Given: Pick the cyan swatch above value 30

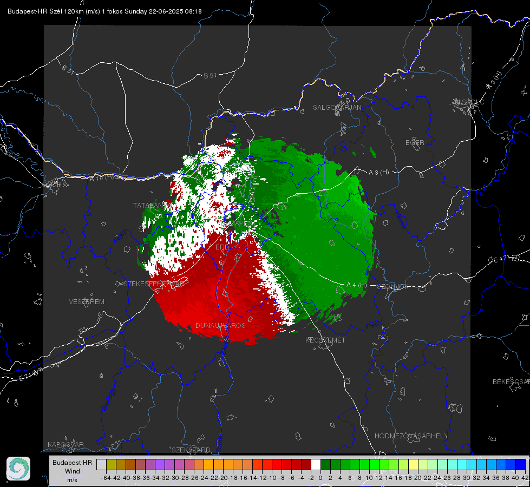Looking at the screenshot, I should click(x=462, y=464).
